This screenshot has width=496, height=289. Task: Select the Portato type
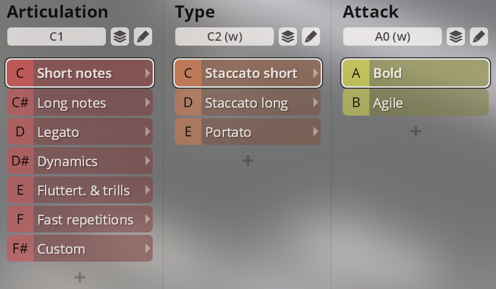click(248, 131)
